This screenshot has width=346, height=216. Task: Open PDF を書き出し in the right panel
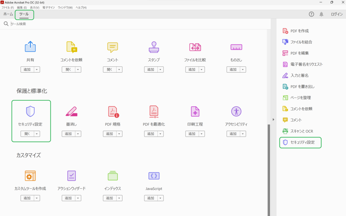point(299,87)
